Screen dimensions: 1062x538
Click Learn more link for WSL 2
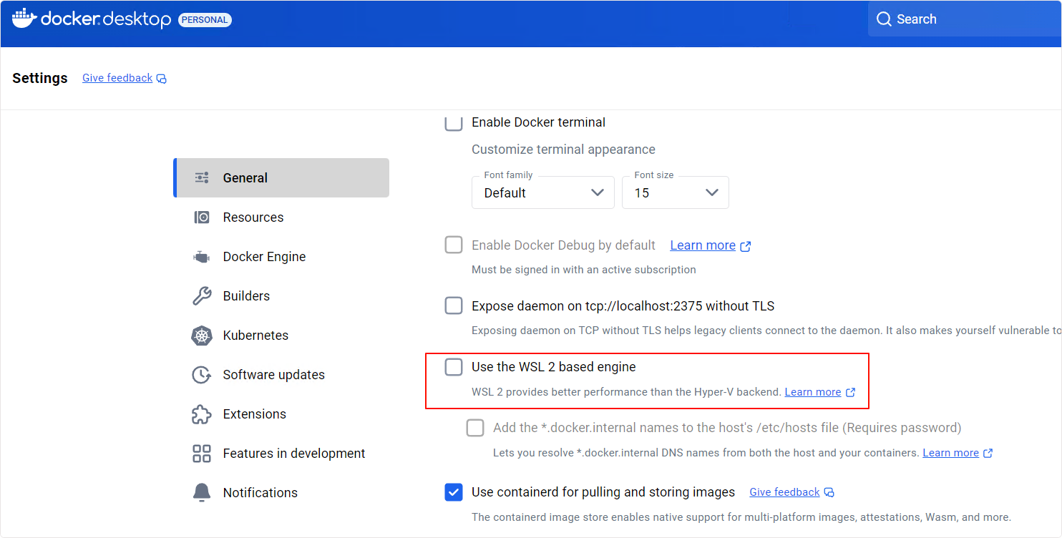point(813,392)
